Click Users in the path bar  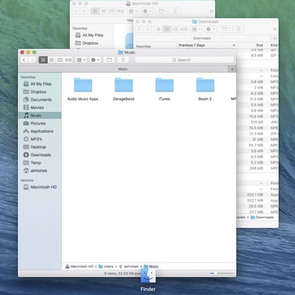click(106, 267)
